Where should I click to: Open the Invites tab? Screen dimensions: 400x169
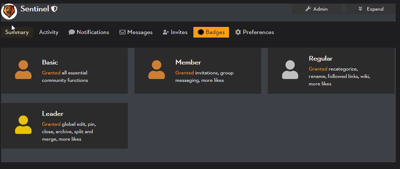[175, 32]
